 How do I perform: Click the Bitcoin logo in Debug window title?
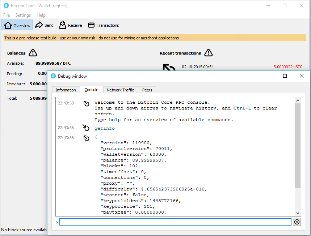53,76
